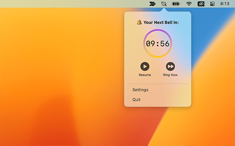This screenshot has width=235, height=146.
Task: Open the Wi-Fi menu bar icon
Action: point(189,4)
